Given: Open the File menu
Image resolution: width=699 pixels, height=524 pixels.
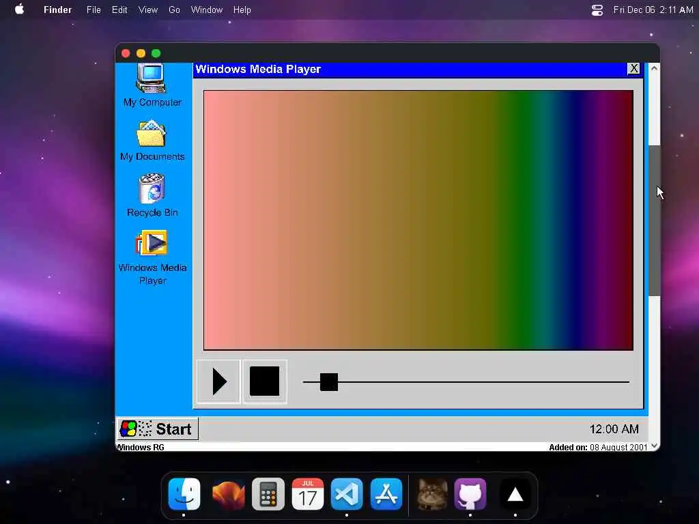Looking at the screenshot, I should [x=94, y=10].
